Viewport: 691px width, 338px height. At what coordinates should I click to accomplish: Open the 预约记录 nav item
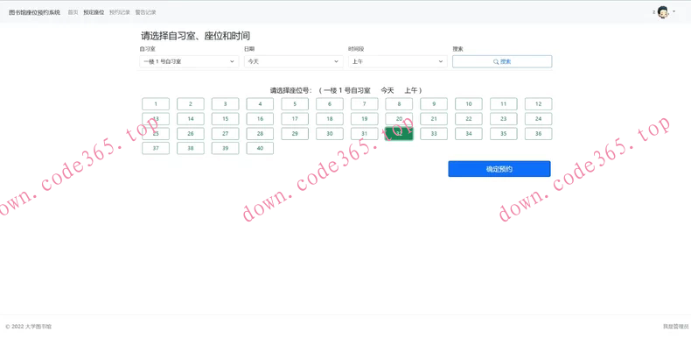120,12
